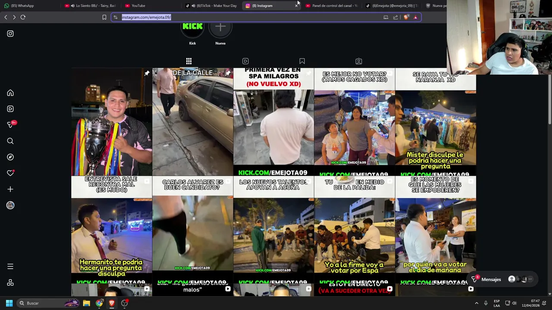Open OBS Studio taskbar icon
Screen dimensions: 552x310
(125, 303)
